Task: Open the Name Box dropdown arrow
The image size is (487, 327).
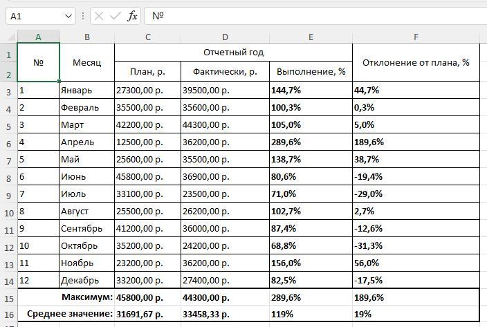Action: [x=68, y=16]
